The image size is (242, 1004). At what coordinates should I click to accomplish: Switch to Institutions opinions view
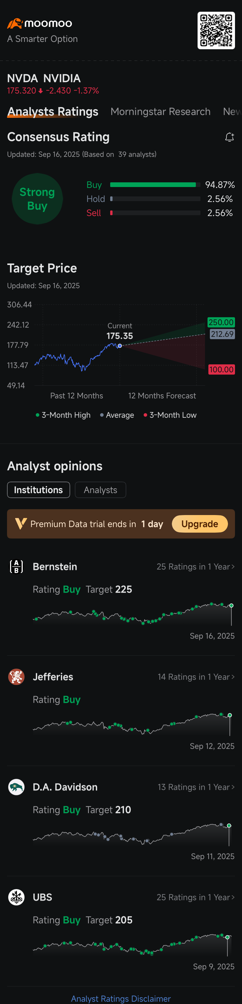tap(39, 490)
